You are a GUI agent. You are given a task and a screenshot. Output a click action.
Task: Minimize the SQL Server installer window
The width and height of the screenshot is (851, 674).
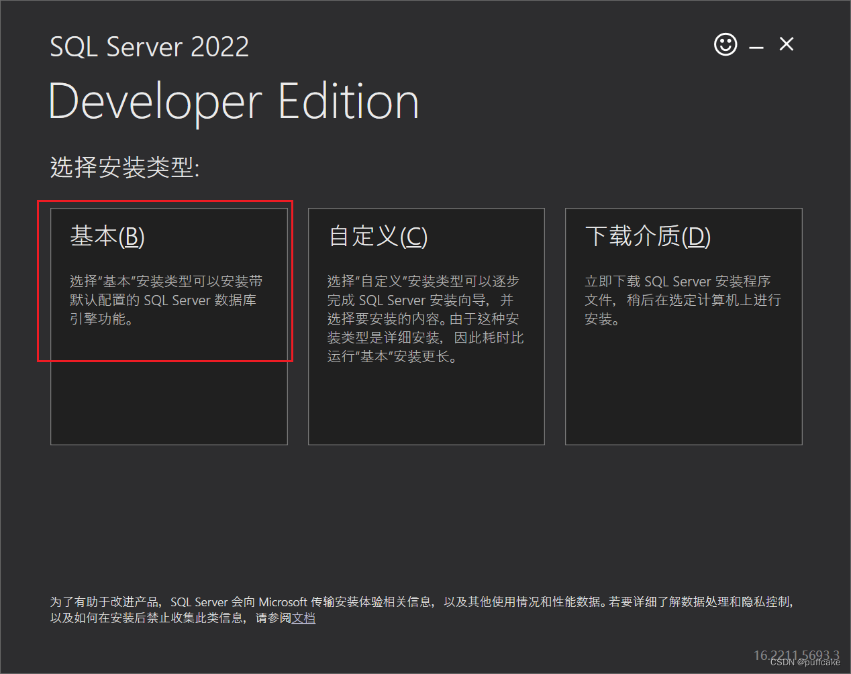tap(756, 47)
